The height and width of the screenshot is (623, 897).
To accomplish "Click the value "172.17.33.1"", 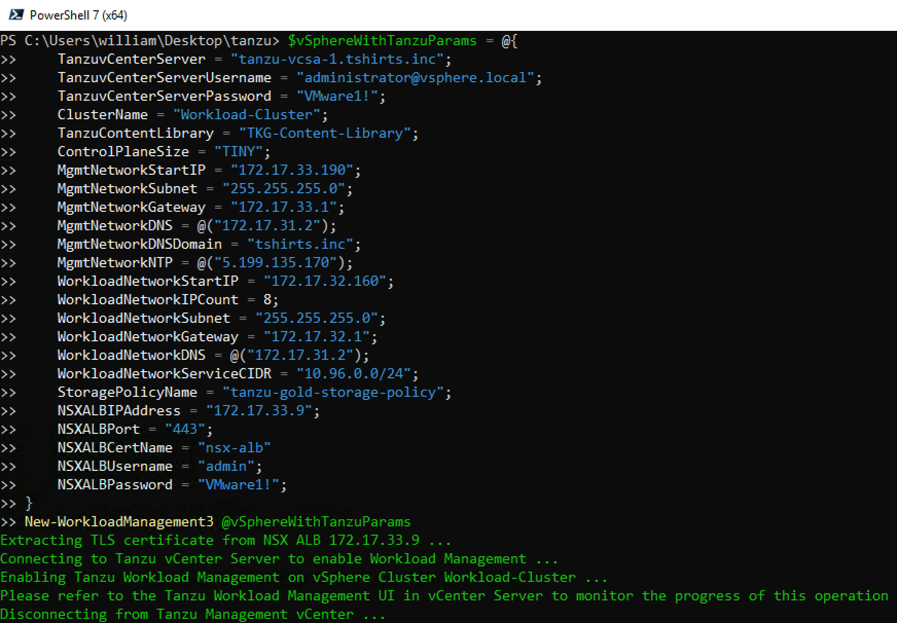I will pos(283,207).
